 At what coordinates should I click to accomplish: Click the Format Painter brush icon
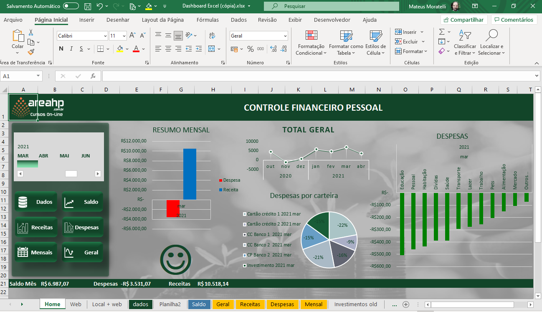click(31, 52)
